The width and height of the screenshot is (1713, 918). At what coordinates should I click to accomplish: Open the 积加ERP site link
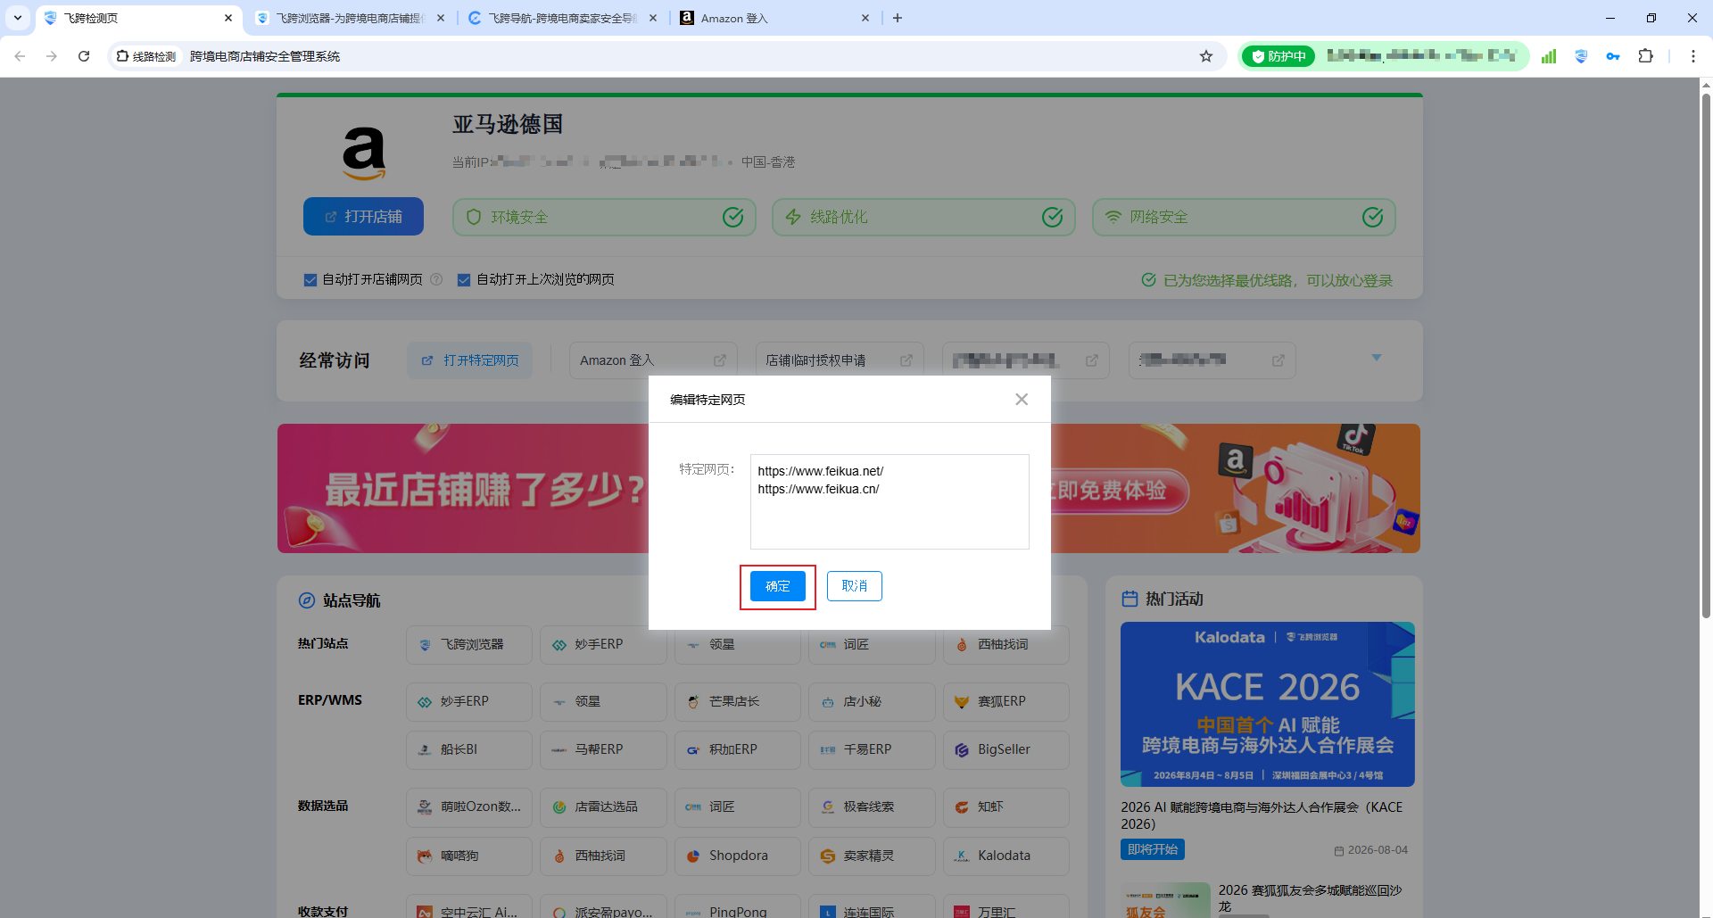pos(738,749)
